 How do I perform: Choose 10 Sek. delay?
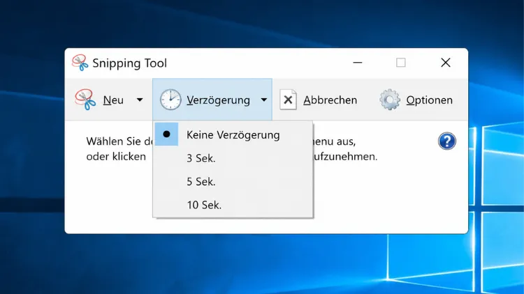click(x=233, y=205)
